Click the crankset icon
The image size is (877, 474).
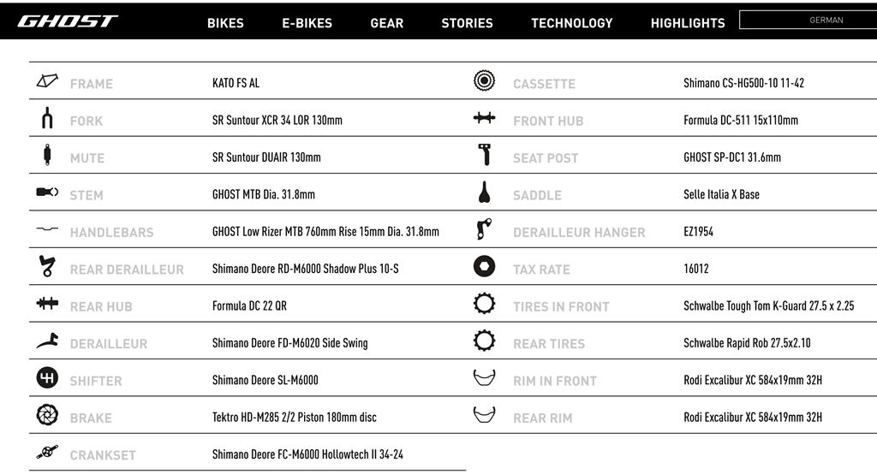click(47, 453)
